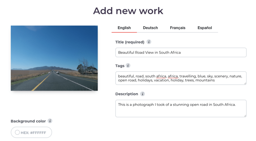Image resolution: width=256 pixels, height=141 pixels.
Task: Open the Français language tab
Action: pyautogui.click(x=177, y=28)
